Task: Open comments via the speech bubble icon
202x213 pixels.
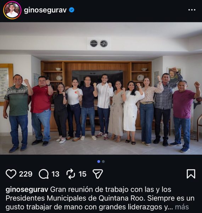Action: 44,174
